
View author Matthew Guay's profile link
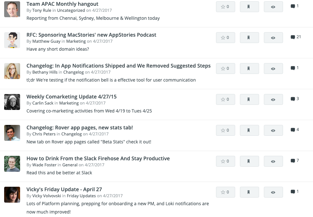click(x=46, y=41)
